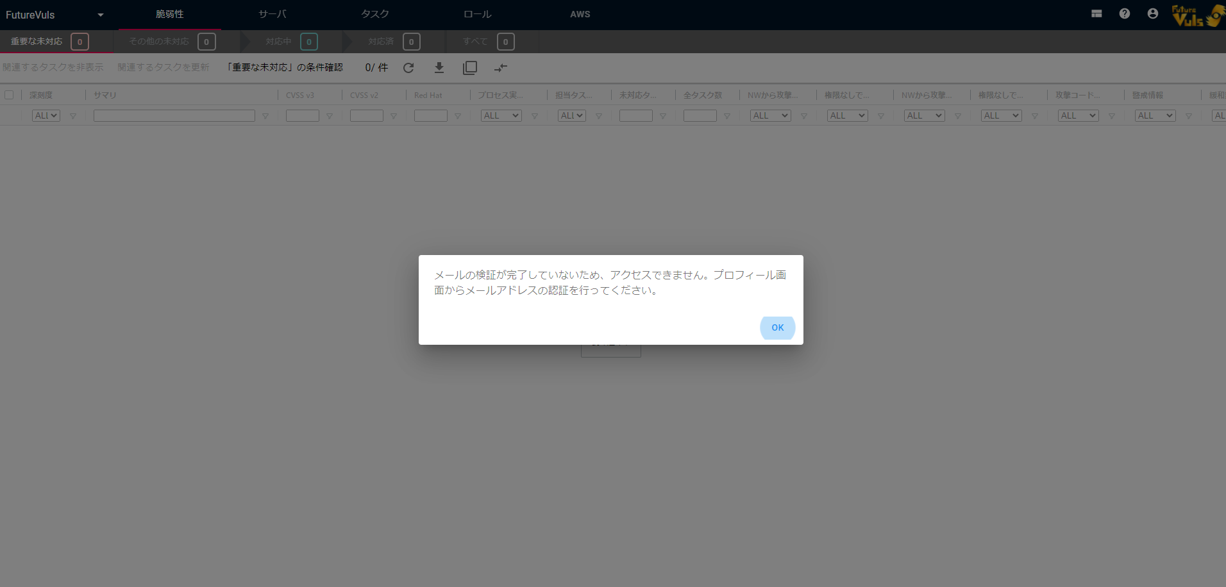
Task: Sort by the 全タスク数 column header
Action: click(703, 95)
